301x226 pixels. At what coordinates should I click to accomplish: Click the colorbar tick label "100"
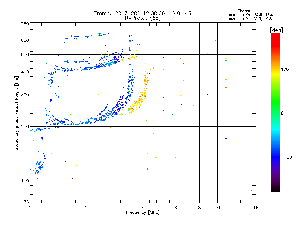pos(285,69)
